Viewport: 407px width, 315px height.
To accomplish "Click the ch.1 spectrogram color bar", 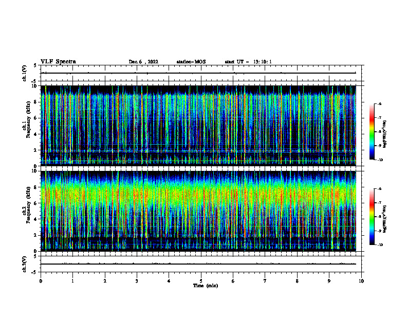I will pos(372,132).
